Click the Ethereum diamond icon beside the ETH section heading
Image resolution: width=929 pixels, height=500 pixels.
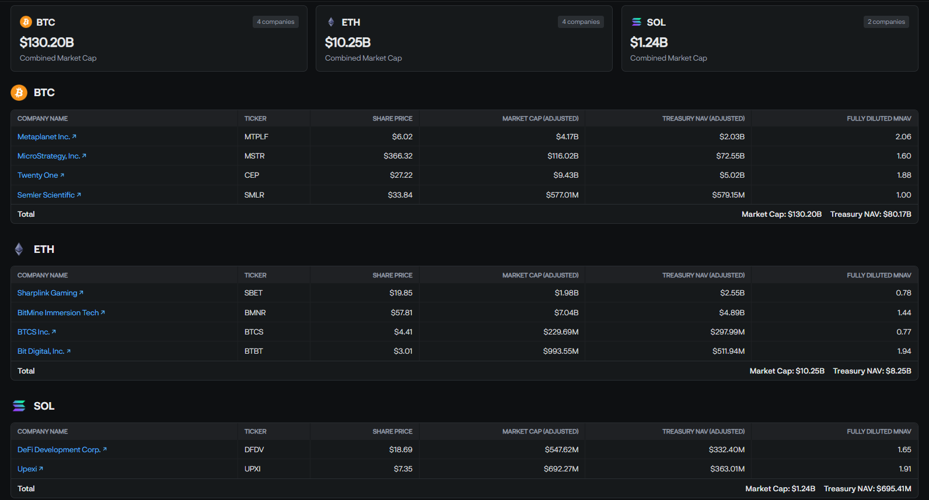pyautogui.click(x=19, y=249)
